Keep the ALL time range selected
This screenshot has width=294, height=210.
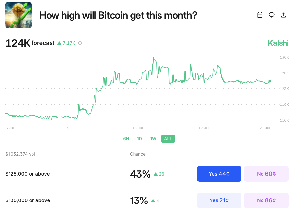click(168, 139)
